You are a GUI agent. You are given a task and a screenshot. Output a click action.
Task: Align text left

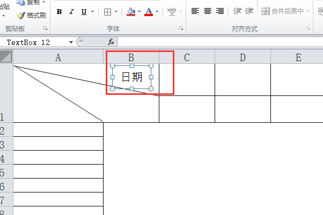195,11
